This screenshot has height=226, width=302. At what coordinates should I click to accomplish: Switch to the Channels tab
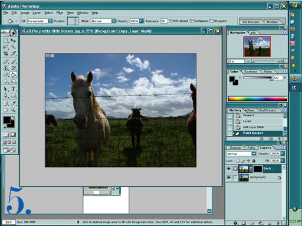coord(235,148)
